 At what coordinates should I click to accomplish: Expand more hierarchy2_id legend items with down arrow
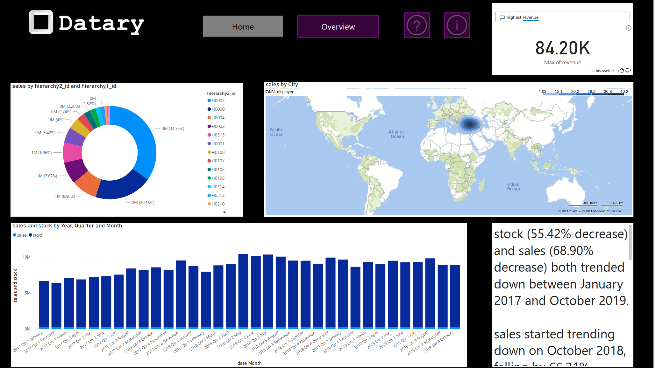coord(224,212)
